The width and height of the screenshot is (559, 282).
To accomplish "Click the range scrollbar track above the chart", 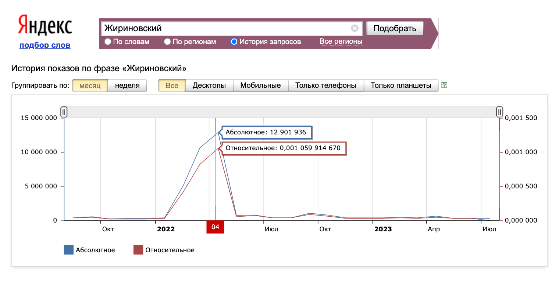I will click(282, 112).
